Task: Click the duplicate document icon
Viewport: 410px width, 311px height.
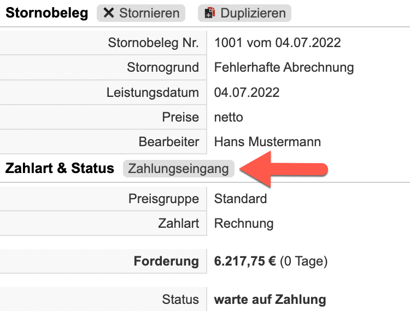Action: [210, 13]
